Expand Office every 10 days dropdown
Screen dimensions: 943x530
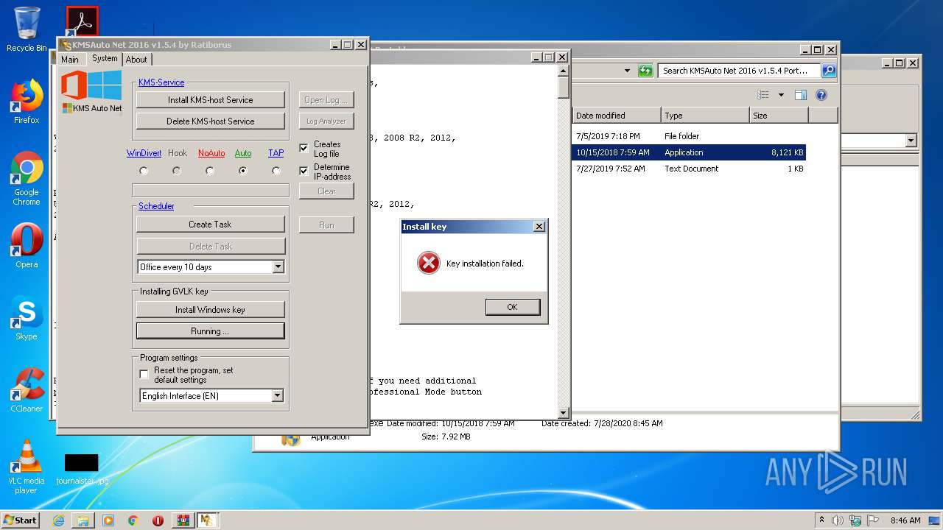coord(278,267)
